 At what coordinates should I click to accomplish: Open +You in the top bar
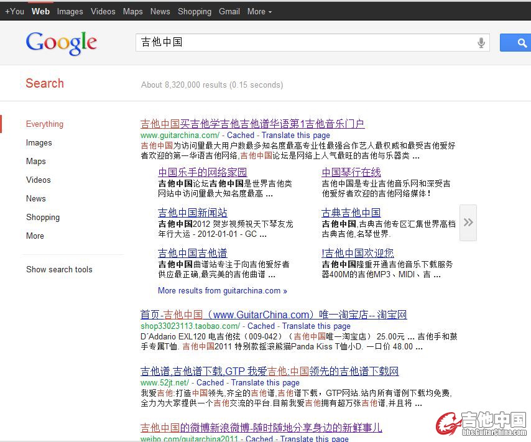click(14, 12)
